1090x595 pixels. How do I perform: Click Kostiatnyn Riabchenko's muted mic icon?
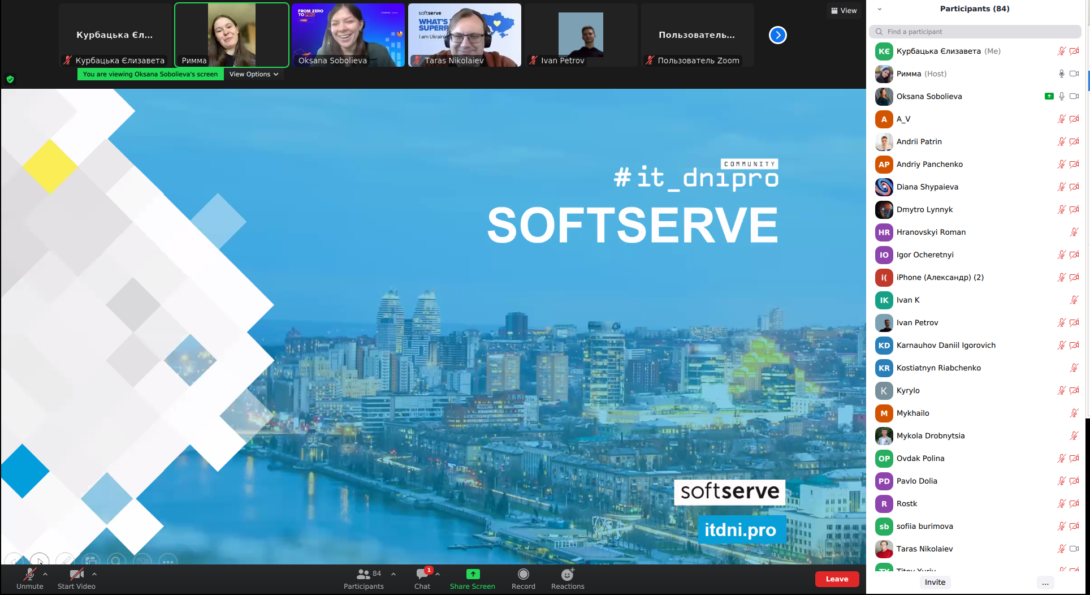[1074, 368]
